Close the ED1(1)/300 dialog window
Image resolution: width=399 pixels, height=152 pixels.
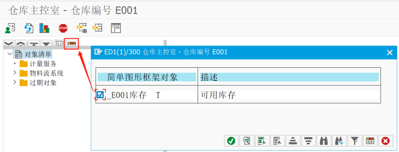pyautogui.click(x=390, y=53)
